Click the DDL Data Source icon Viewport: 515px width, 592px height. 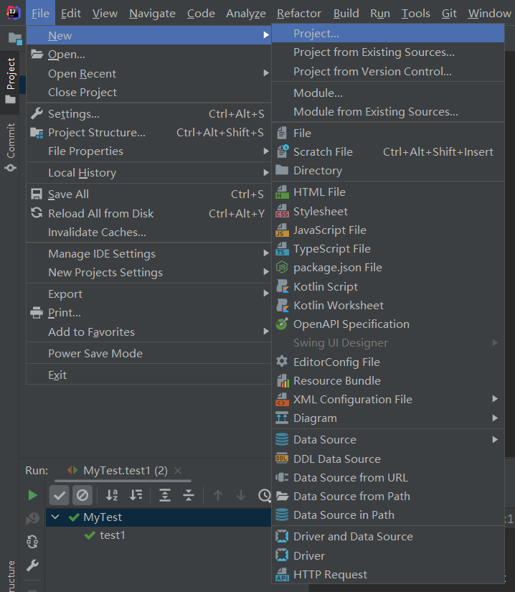(282, 459)
